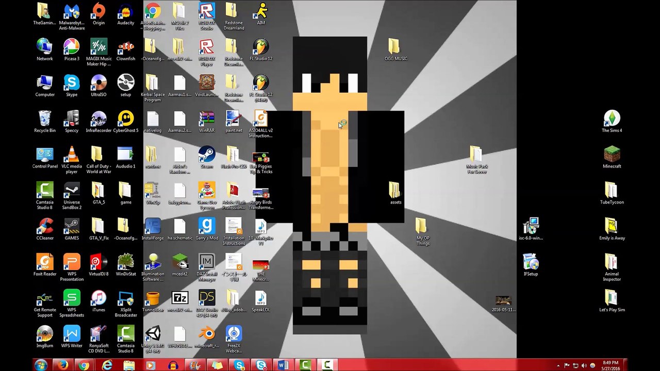Click the Steam desktop shortcut
660x371 pixels.
click(207, 158)
